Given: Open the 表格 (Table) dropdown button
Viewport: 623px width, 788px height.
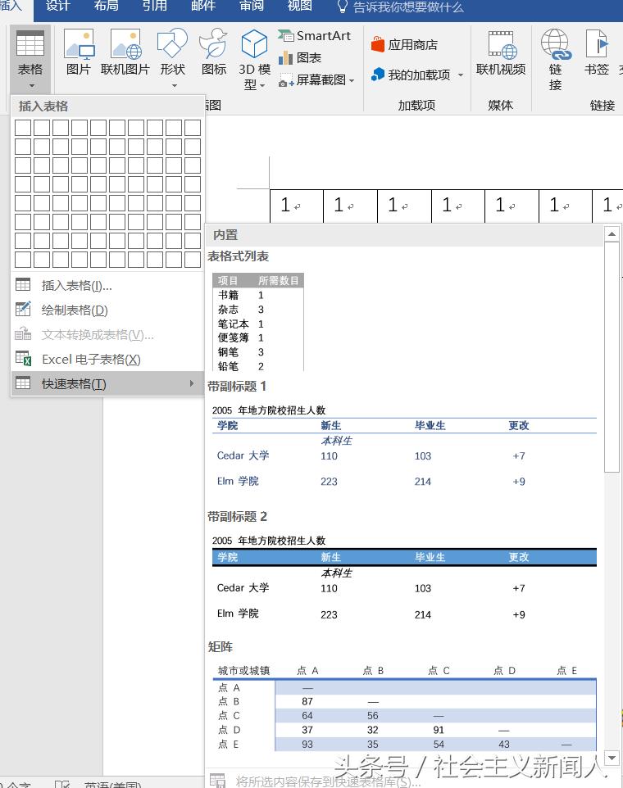Looking at the screenshot, I should pos(30,59).
